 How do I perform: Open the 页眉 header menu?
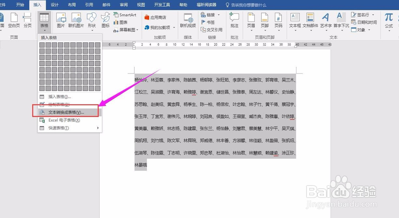(x=251, y=22)
